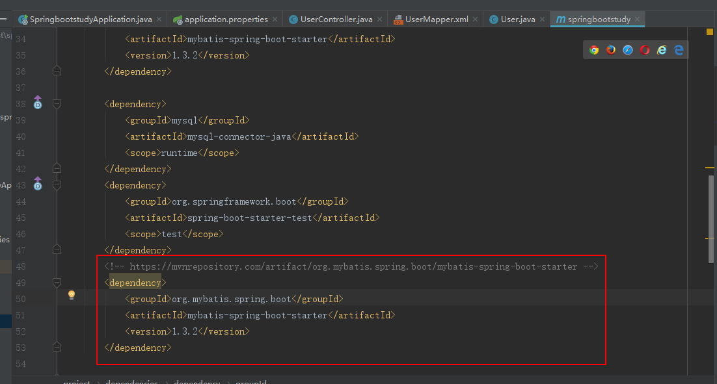Close the application.properties tab

275,19
